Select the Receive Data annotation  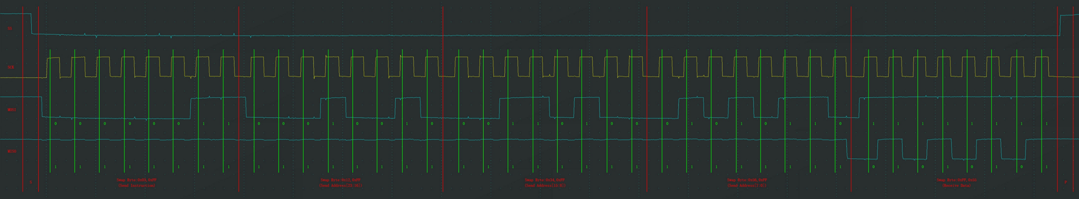click(x=957, y=186)
